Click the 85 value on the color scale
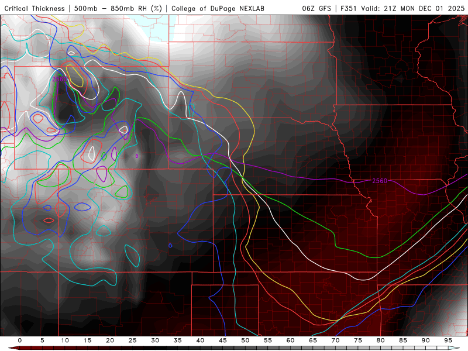 point(403,340)
